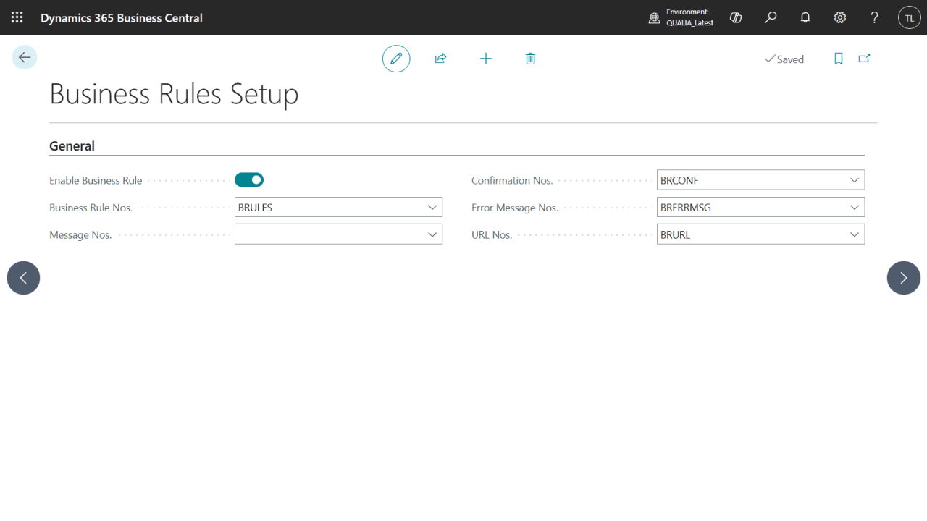Screen dimensions: 927x521
Task: Bookmark this page
Action: [x=839, y=59]
